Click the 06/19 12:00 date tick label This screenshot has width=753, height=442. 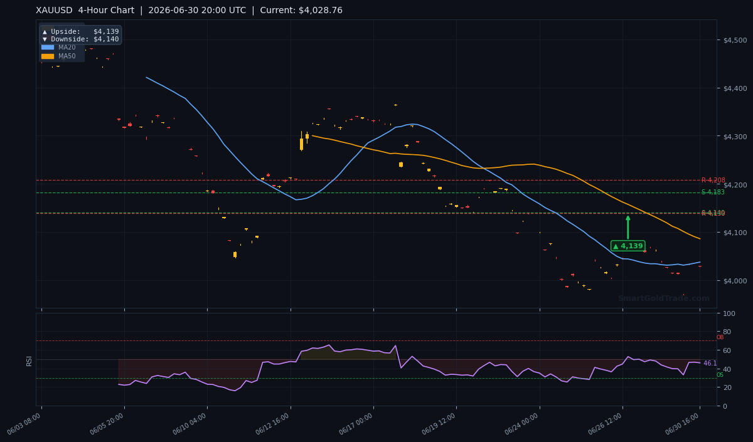click(x=440, y=424)
